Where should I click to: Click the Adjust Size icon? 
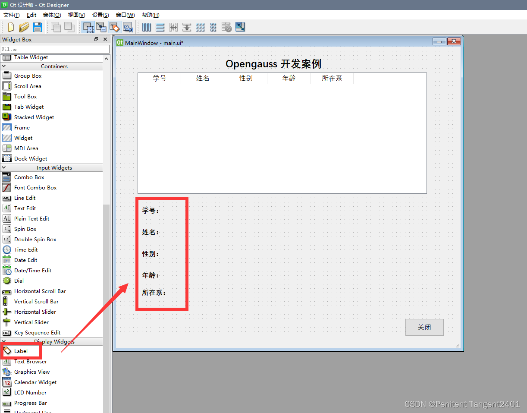(x=240, y=27)
